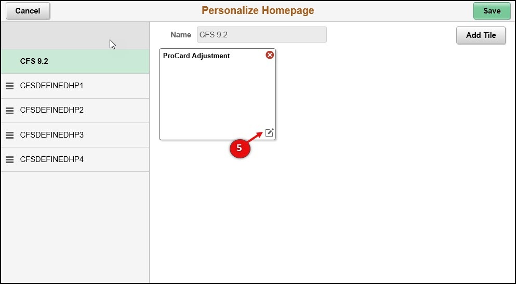Open the CFSDEFINEDHP2 homepage entry
Viewport: 516px width, 284px height.
pyautogui.click(x=75, y=111)
